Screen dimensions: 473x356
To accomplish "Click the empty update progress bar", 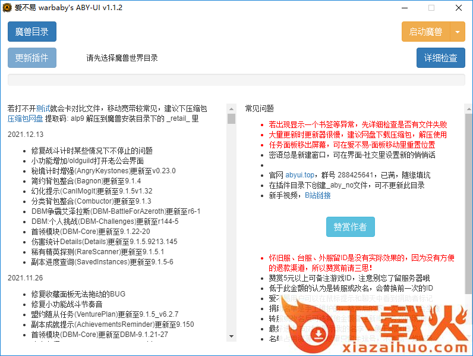I will pyautogui.click(x=236, y=80).
